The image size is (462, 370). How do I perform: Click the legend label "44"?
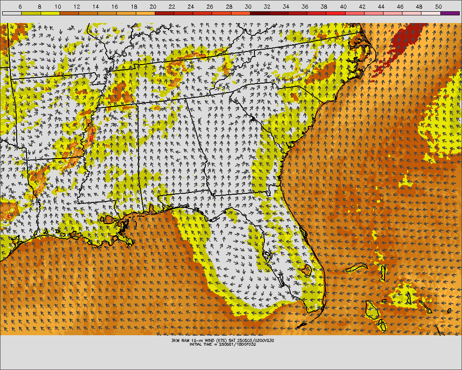(x=381, y=7)
